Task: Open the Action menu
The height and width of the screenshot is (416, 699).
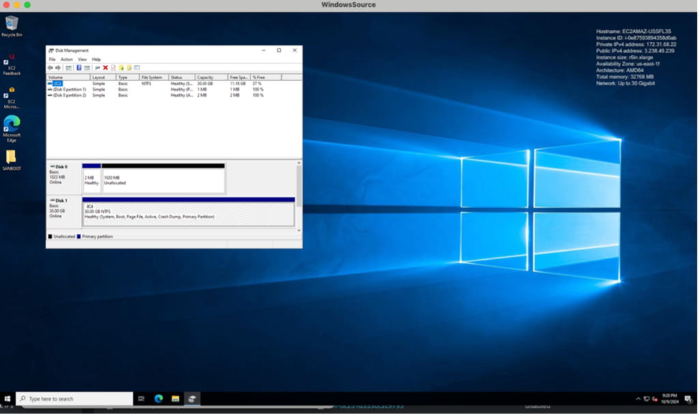Action: point(66,59)
